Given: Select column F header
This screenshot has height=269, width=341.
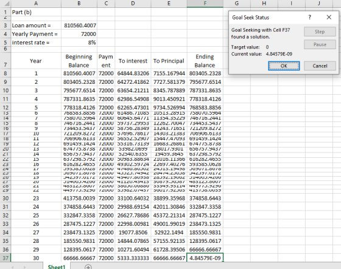Looking at the screenshot, I should click(205, 4).
